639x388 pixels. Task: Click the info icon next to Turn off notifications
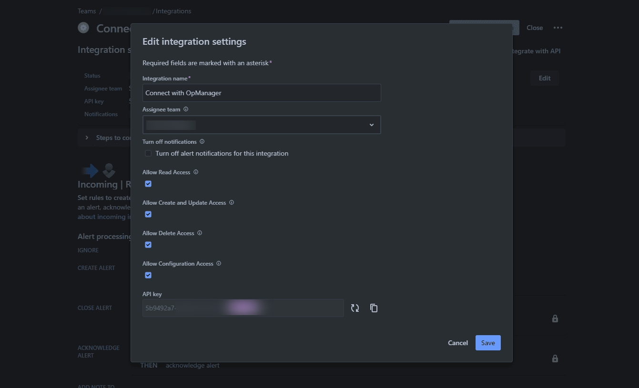[x=202, y=141]
